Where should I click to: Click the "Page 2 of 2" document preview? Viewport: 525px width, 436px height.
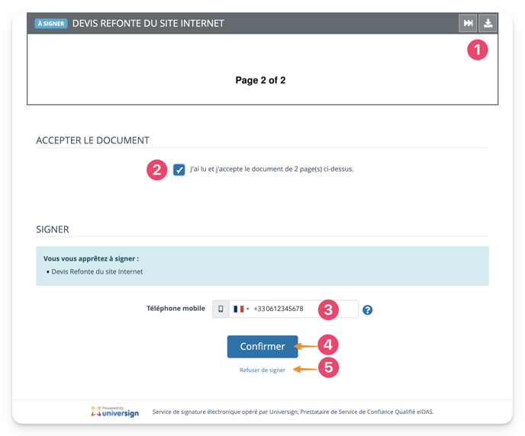(261, 80)
